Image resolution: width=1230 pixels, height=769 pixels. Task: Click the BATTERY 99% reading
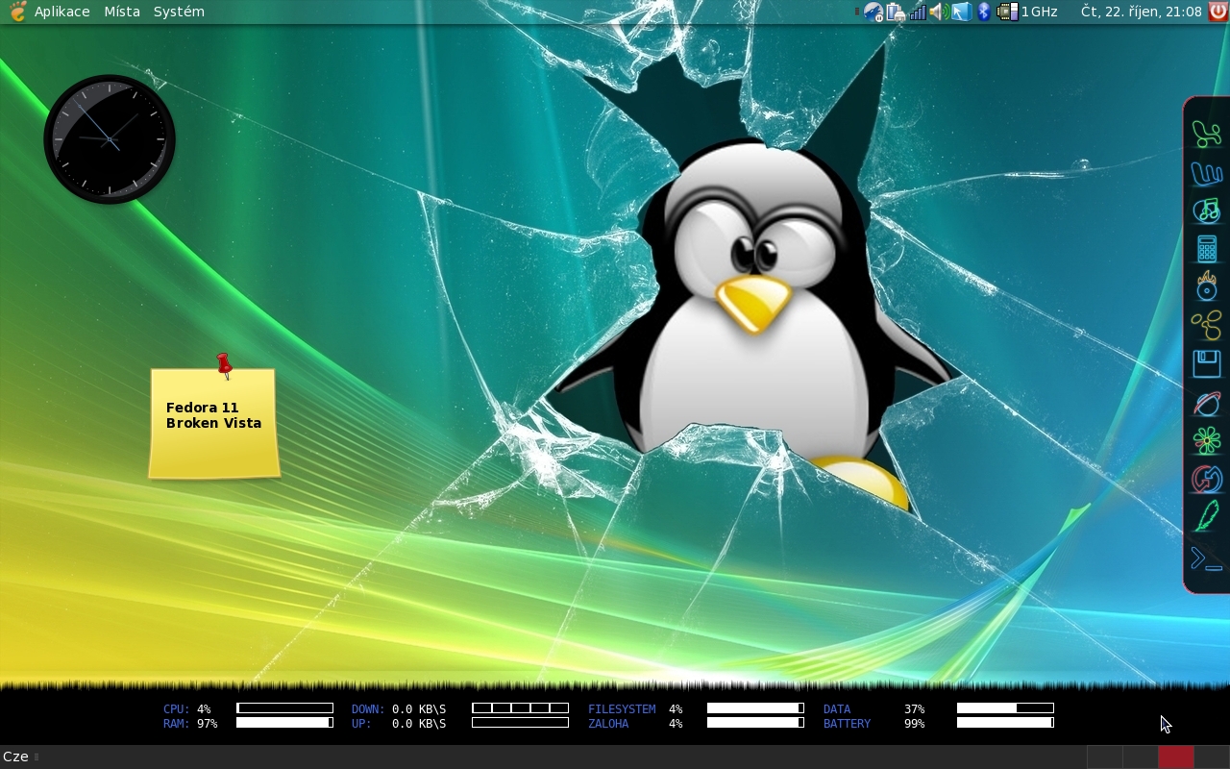914,724
